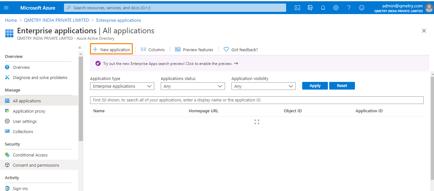Select Columns in the toolbar
This screenshot has width=434, height=191.
point(152,49)
